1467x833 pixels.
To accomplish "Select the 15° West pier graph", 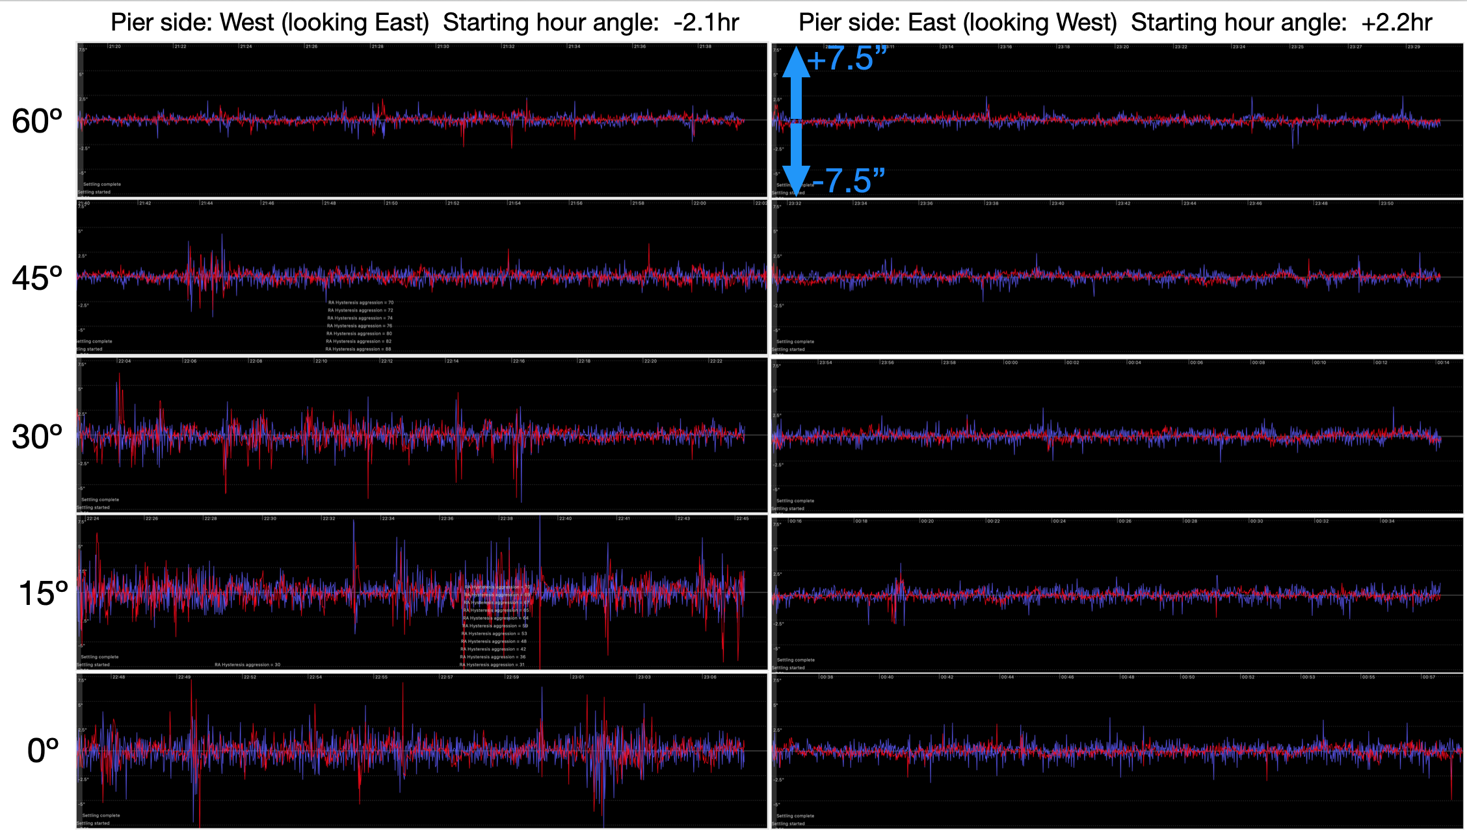I will pyautogui.click(x=421, y=593).
